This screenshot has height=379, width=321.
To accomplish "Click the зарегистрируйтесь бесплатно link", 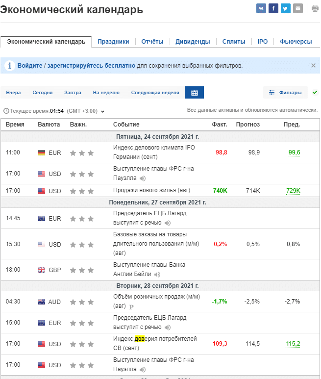I will pos(91,65).
